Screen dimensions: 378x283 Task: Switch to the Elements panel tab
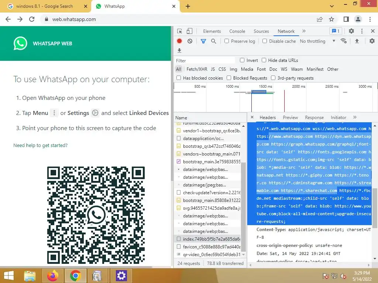tap(212, 31)
